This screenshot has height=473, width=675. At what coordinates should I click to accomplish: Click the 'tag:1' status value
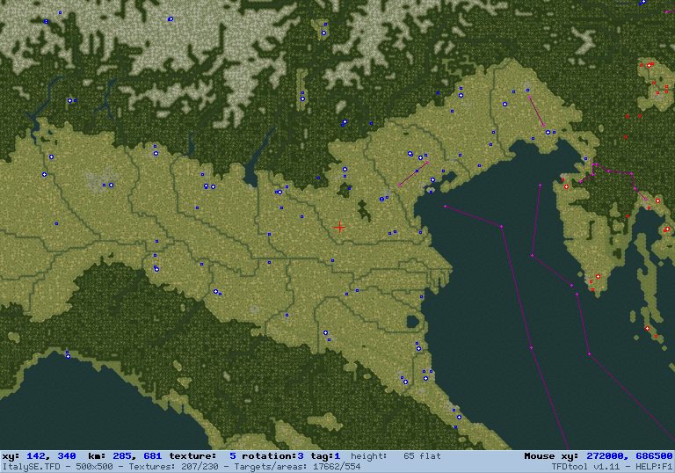(x=325, y=456)
